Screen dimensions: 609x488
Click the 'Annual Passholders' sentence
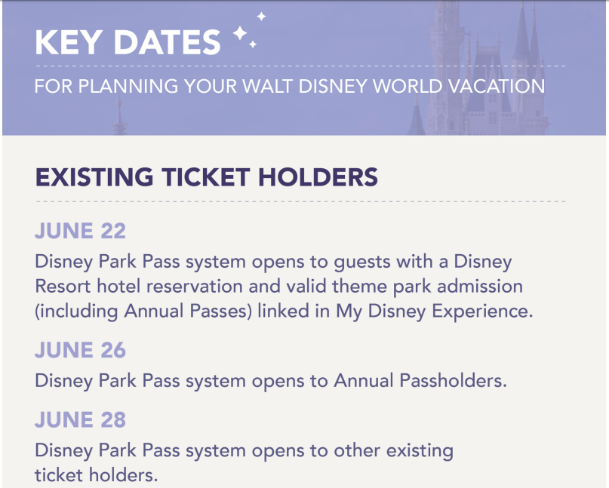[271, 381]
